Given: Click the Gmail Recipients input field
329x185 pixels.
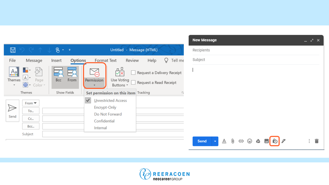Looking at the screenshot, I should click(x=254, y=50).
